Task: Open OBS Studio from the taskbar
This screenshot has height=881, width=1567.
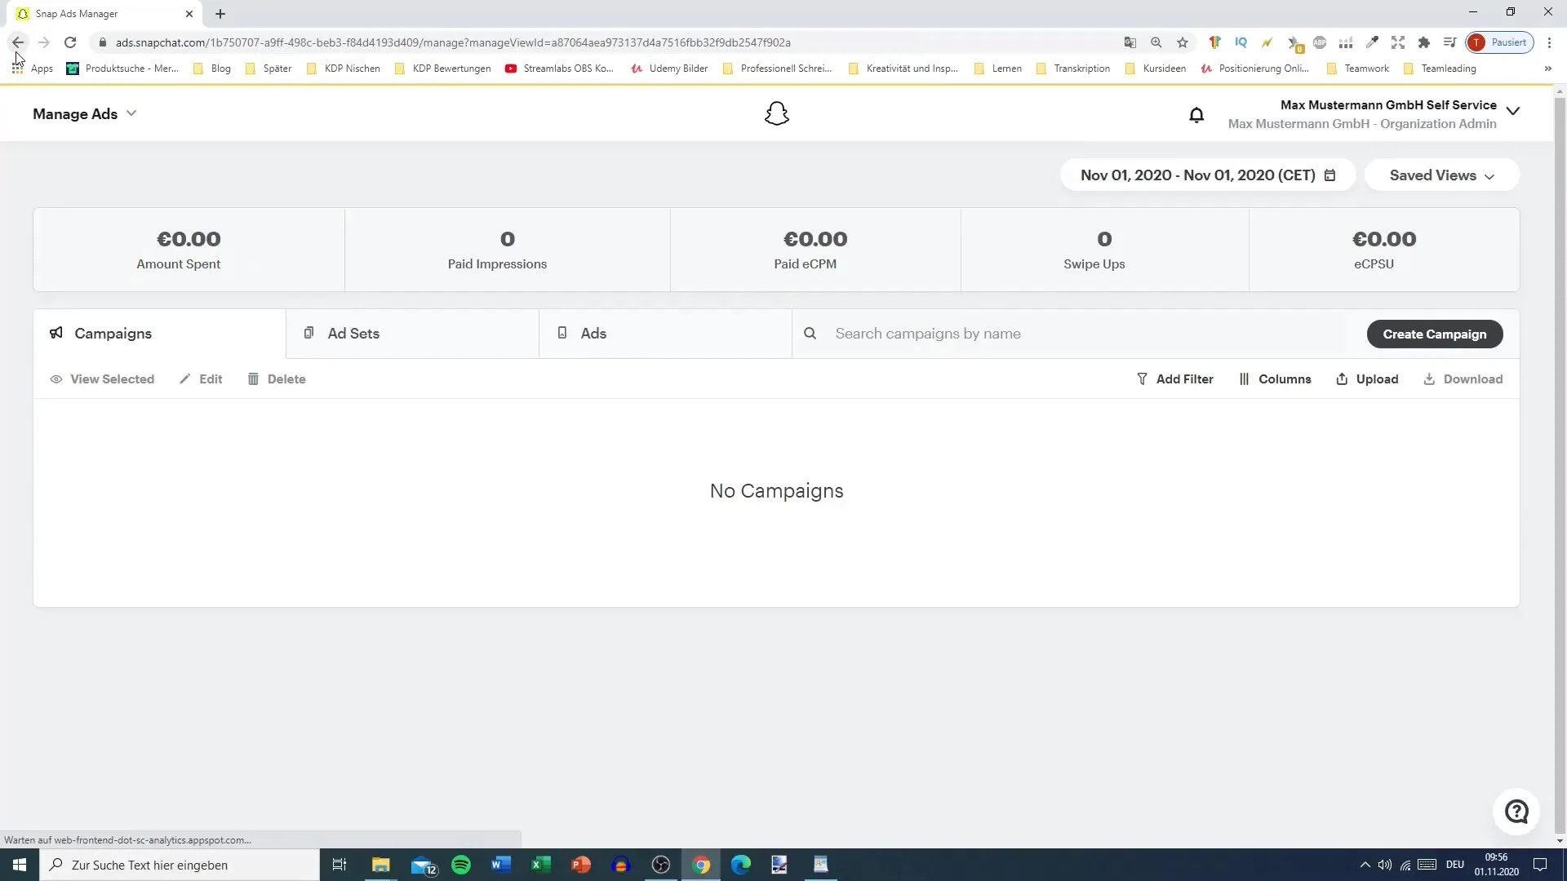Action: point(661,865)
